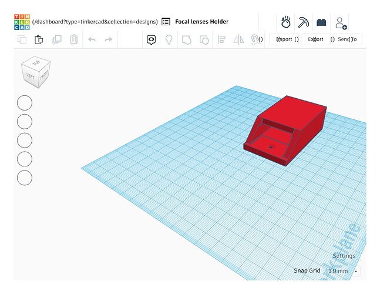Viewport: 380px width, 294px height.
Task: Toggle notes visibility eye icon
Action: (151, 39)
